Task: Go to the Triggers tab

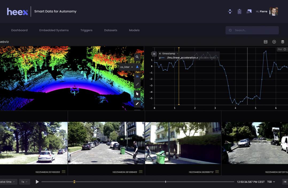Action: [x=86, y=30]
